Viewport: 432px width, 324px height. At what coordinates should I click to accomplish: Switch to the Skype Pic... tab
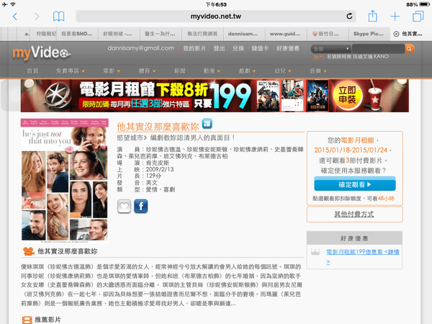(369, 34)
